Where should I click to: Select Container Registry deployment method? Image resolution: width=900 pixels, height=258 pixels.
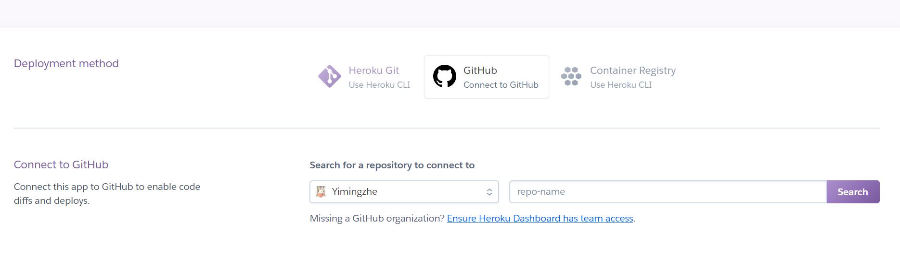click(x=619, y=77)
